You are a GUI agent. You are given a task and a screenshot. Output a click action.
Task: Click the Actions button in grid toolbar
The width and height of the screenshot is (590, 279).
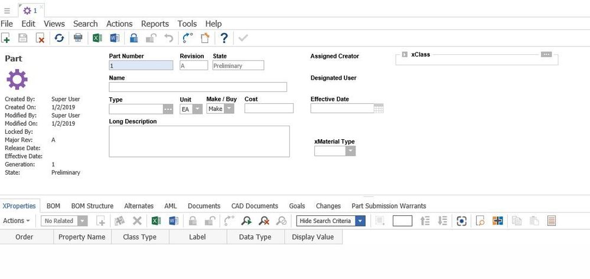(x=17, y=221)
